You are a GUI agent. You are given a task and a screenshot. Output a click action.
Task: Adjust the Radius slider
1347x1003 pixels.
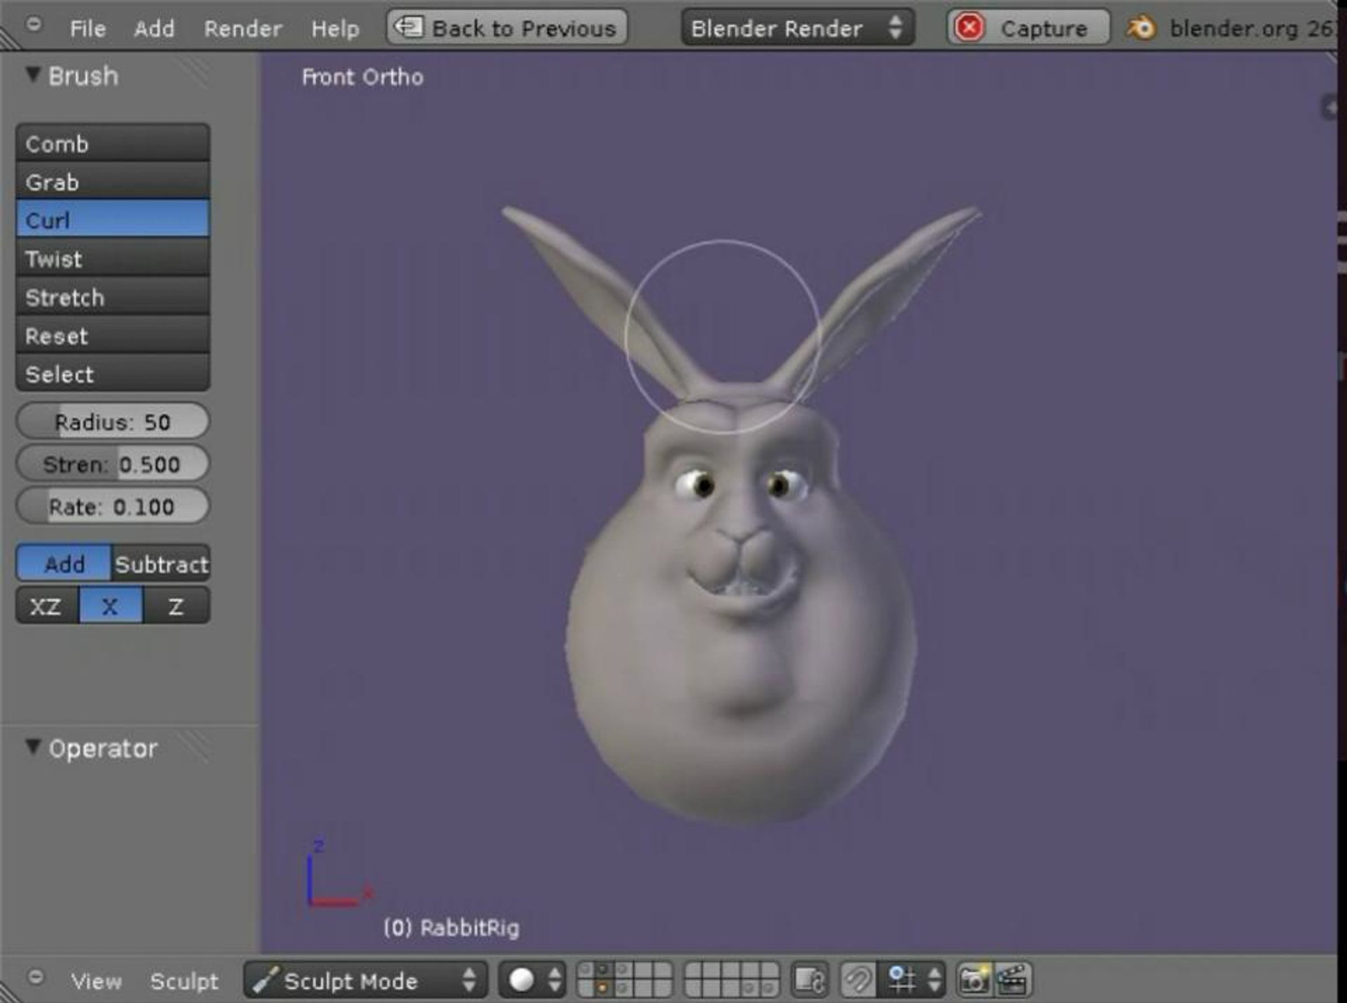tap(113, 421)
